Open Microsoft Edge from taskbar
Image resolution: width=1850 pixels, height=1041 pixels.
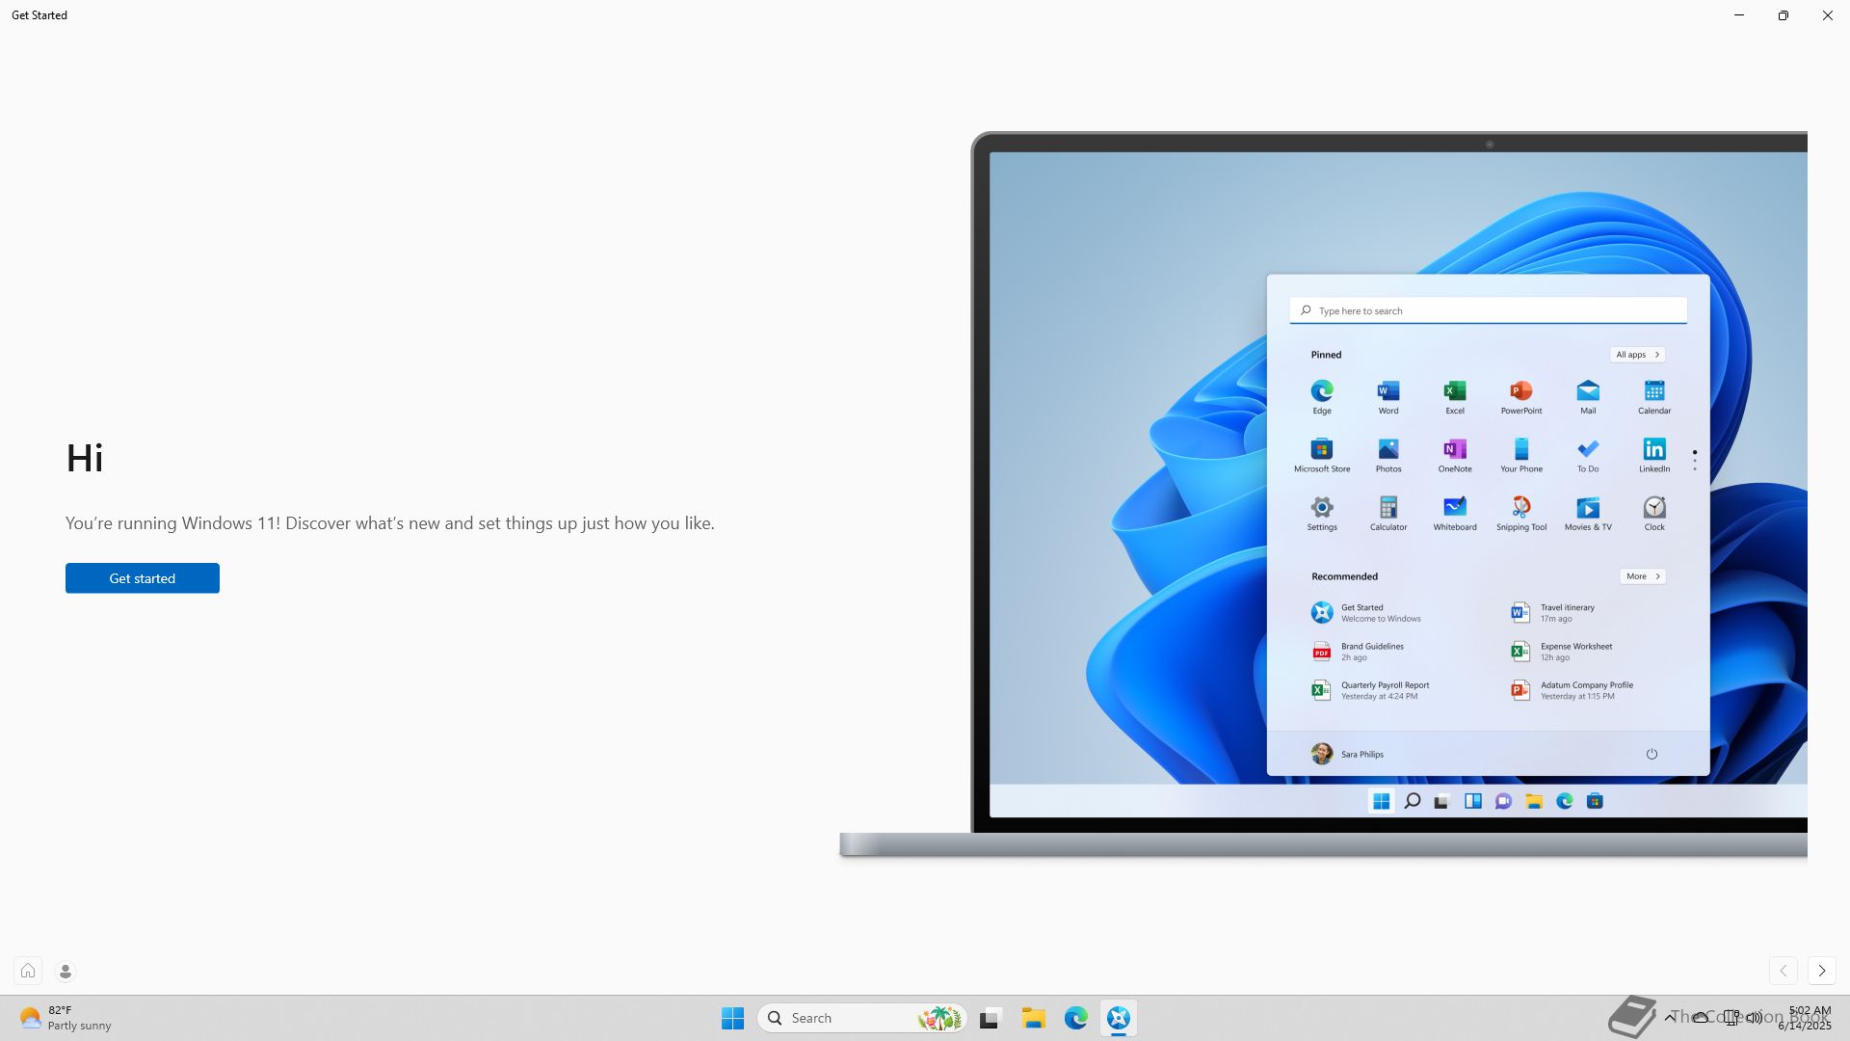(1075, 1018)
